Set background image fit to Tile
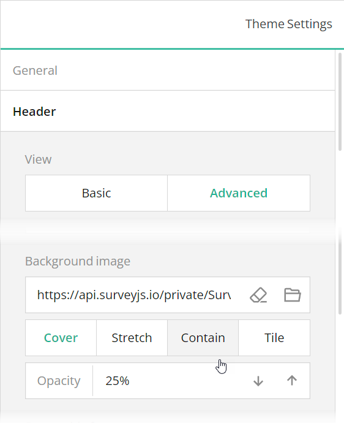Screen dimensions: 344x423 (274, 338)
